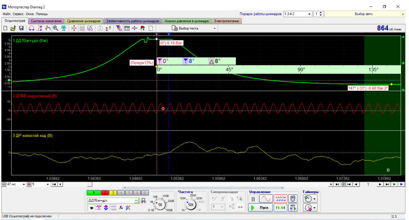This screenshot has width=409, height=220.
Task: Click the auto playback step icon
Action: click(x=293, y=208)
